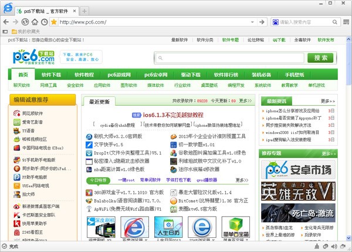
Task: Click the 新浪微博桌面客户端 icon
Action: (x=17, y=206)
